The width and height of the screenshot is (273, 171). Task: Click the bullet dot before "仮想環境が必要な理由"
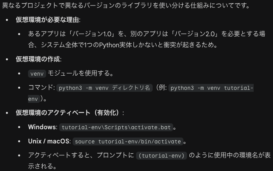pos(7,20)
